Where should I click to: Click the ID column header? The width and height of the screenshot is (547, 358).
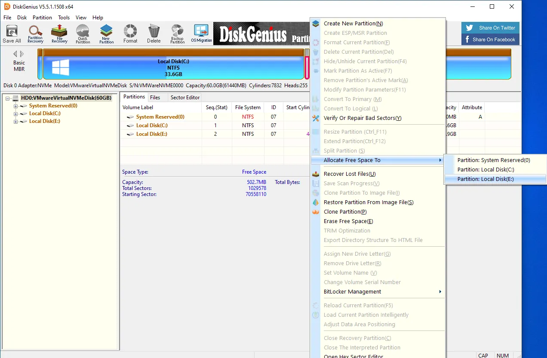273,107
